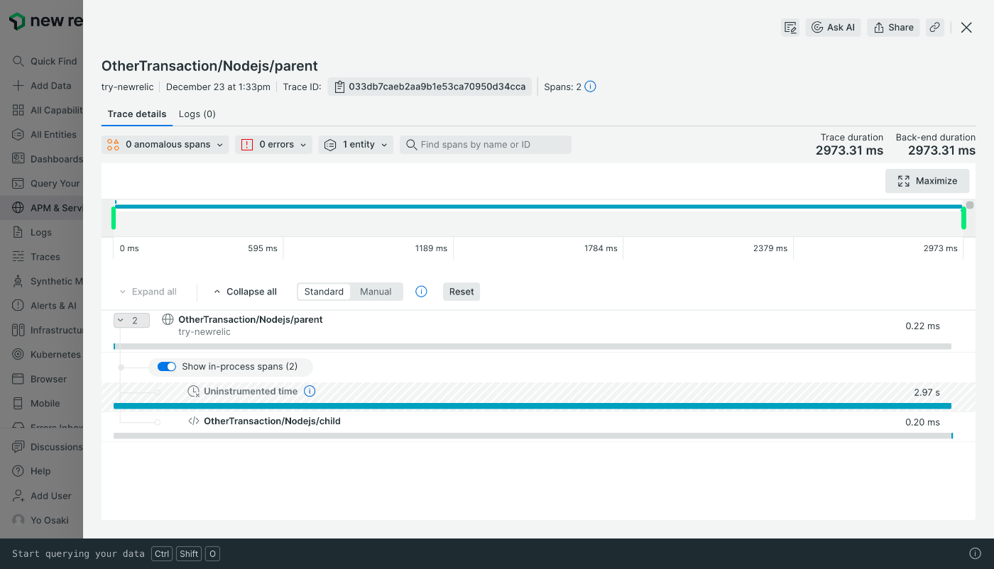Open Synthetic Monitoring in the sidebar
The width and height of the screenshot is (994, 569).
(x=47, y=281)
